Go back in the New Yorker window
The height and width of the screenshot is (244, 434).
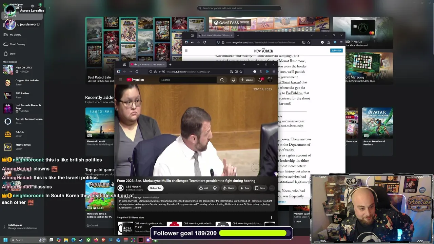[x=192, y=42]
